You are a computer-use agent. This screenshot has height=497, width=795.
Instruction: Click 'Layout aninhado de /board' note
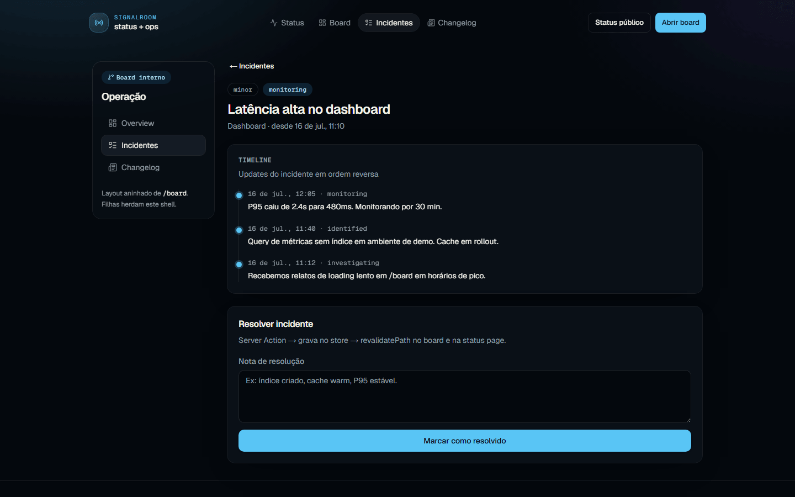145,193
